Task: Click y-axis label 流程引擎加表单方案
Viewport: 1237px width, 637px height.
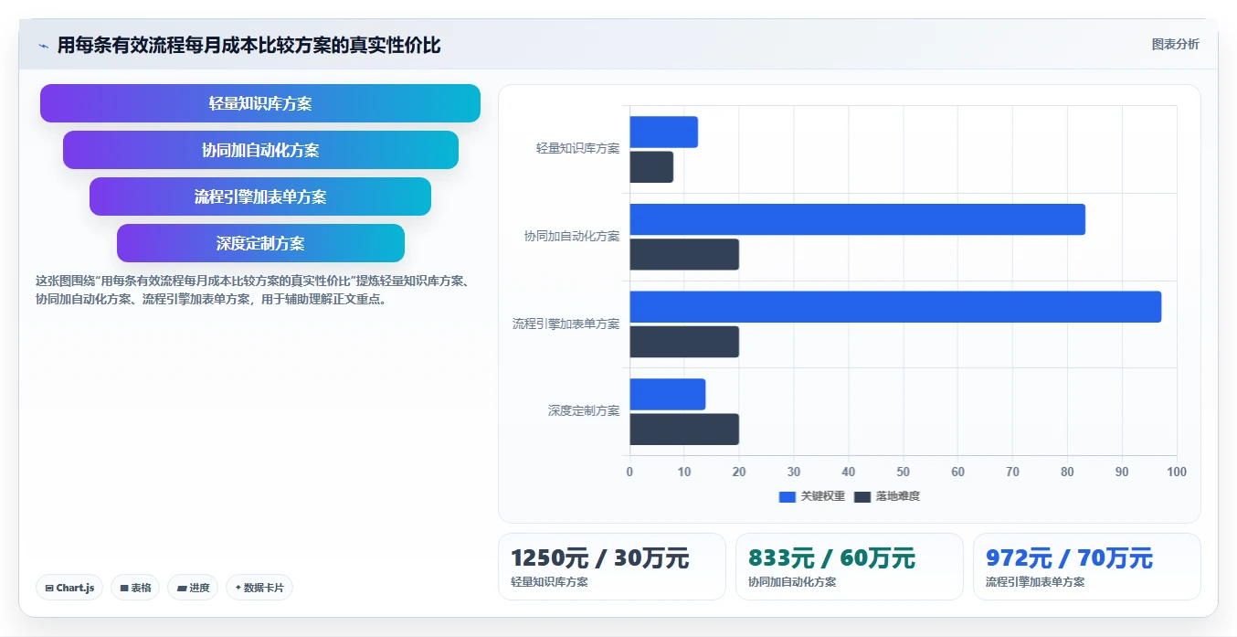Action: [566, 324]
